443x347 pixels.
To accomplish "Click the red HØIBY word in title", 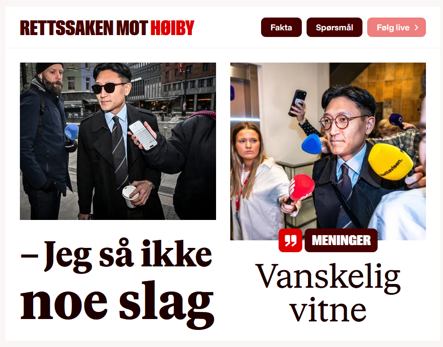I will pyautogui.click(x=172, y=27).
